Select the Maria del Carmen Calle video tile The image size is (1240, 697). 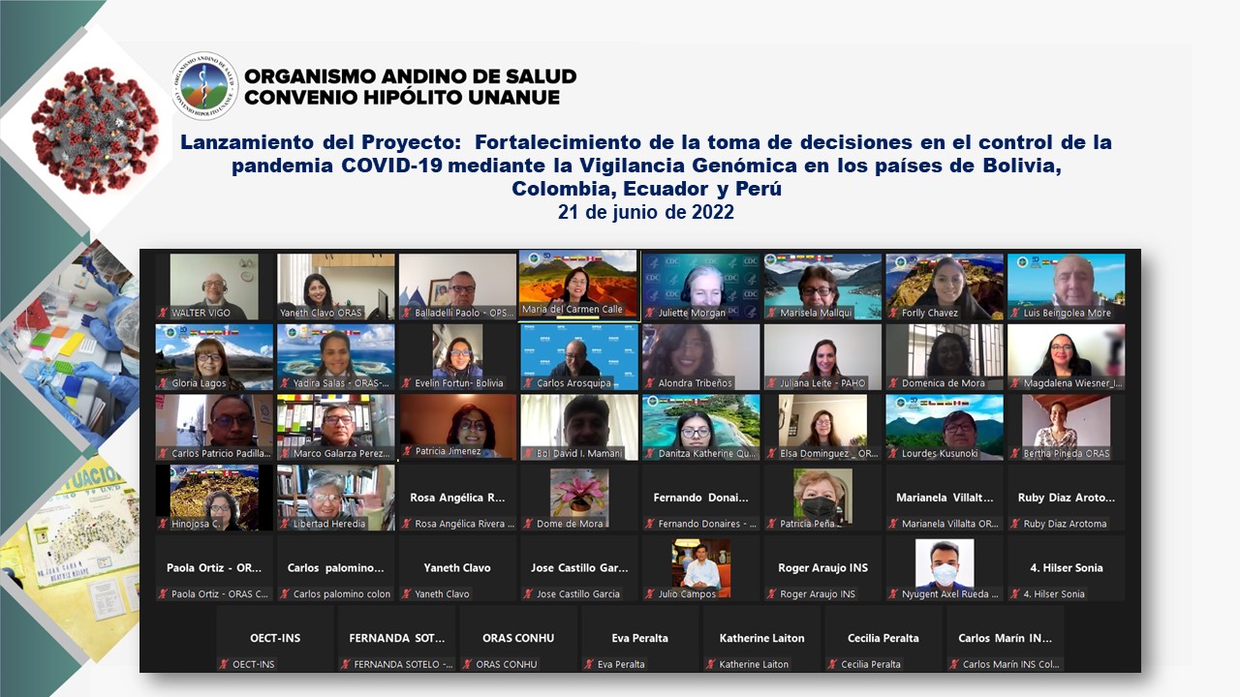pos(577,281)
